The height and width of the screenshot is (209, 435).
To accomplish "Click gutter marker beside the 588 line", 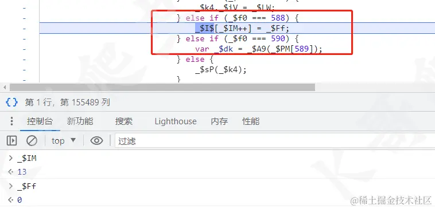I will (x=24, y=18).
